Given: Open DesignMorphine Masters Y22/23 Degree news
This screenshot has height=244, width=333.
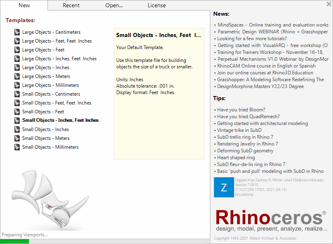Looking at the screenshot, I should coord(260,86).
